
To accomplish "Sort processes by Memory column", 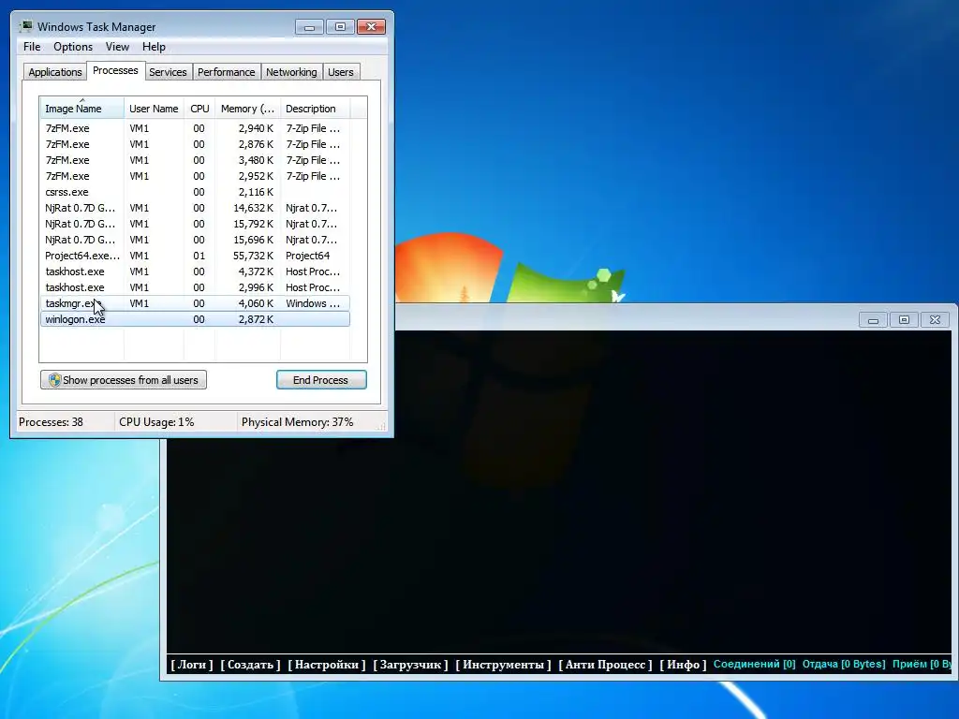I will (x=247, y=109).
